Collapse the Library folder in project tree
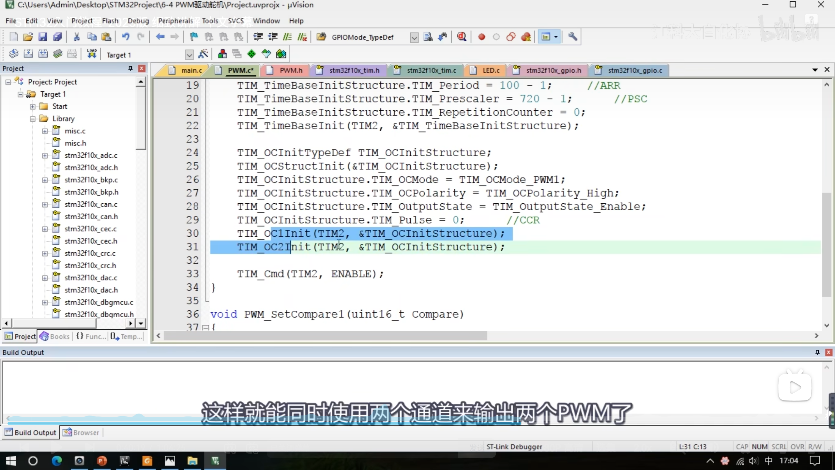 33,119
